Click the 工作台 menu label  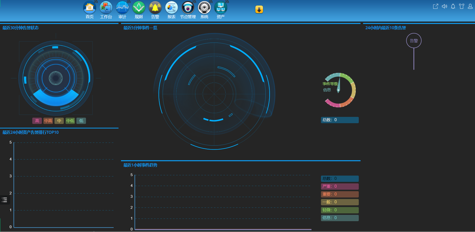pyautogui.click(x=106, y=17)
